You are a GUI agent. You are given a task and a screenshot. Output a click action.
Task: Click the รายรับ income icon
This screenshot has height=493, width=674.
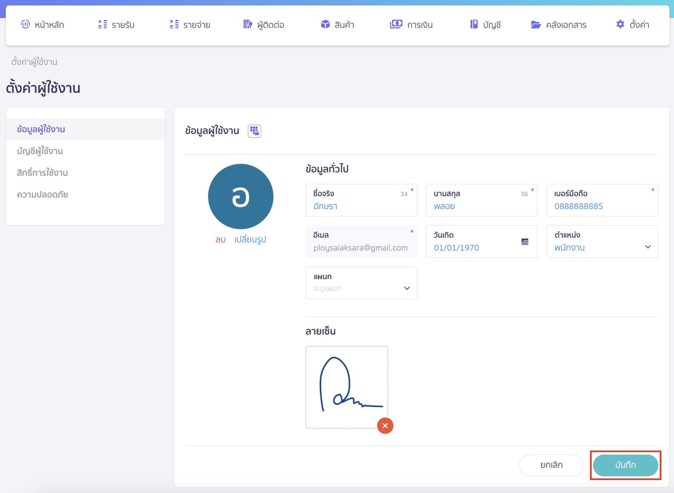pos(102,24)
